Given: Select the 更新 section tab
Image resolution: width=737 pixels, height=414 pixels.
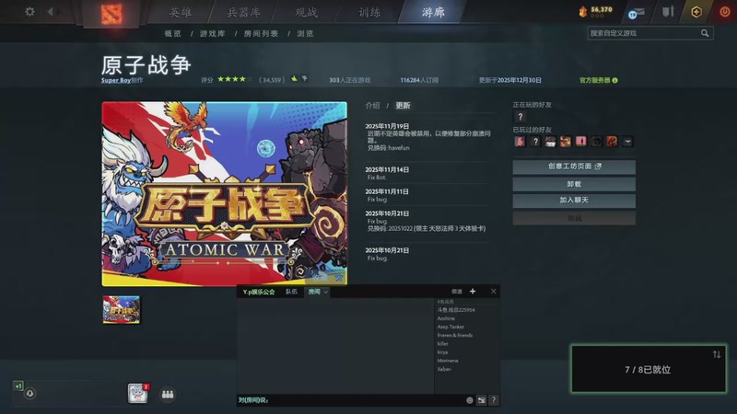Looking at the screenshot, I should pyautogui.click(x=403, y=106).
